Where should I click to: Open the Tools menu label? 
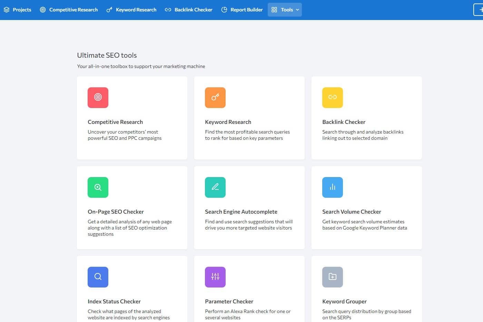pyautogui.click(x=287, y=10)
